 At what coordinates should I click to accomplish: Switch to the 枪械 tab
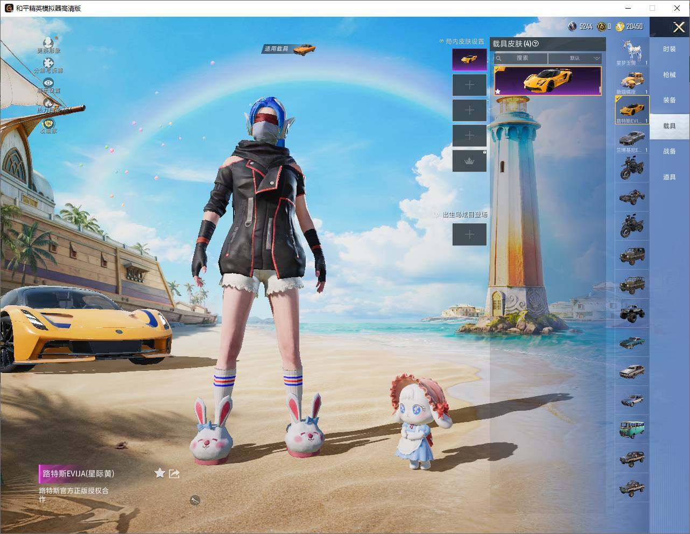(669, 75)
